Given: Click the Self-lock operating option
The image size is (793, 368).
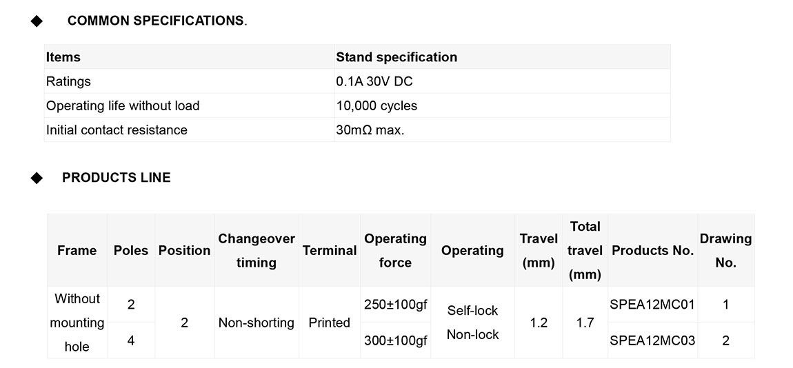Looking at the screenshot, I should tap(472, 311).
